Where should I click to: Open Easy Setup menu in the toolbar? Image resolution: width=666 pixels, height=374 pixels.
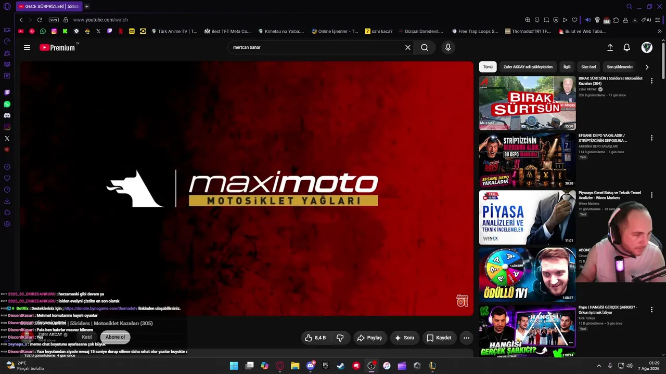[658, 20]
